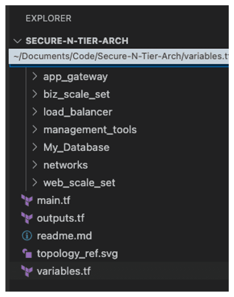Expand the app_gateway folder chevron
This screenshot has width=234, height=297.
[35, 76]
